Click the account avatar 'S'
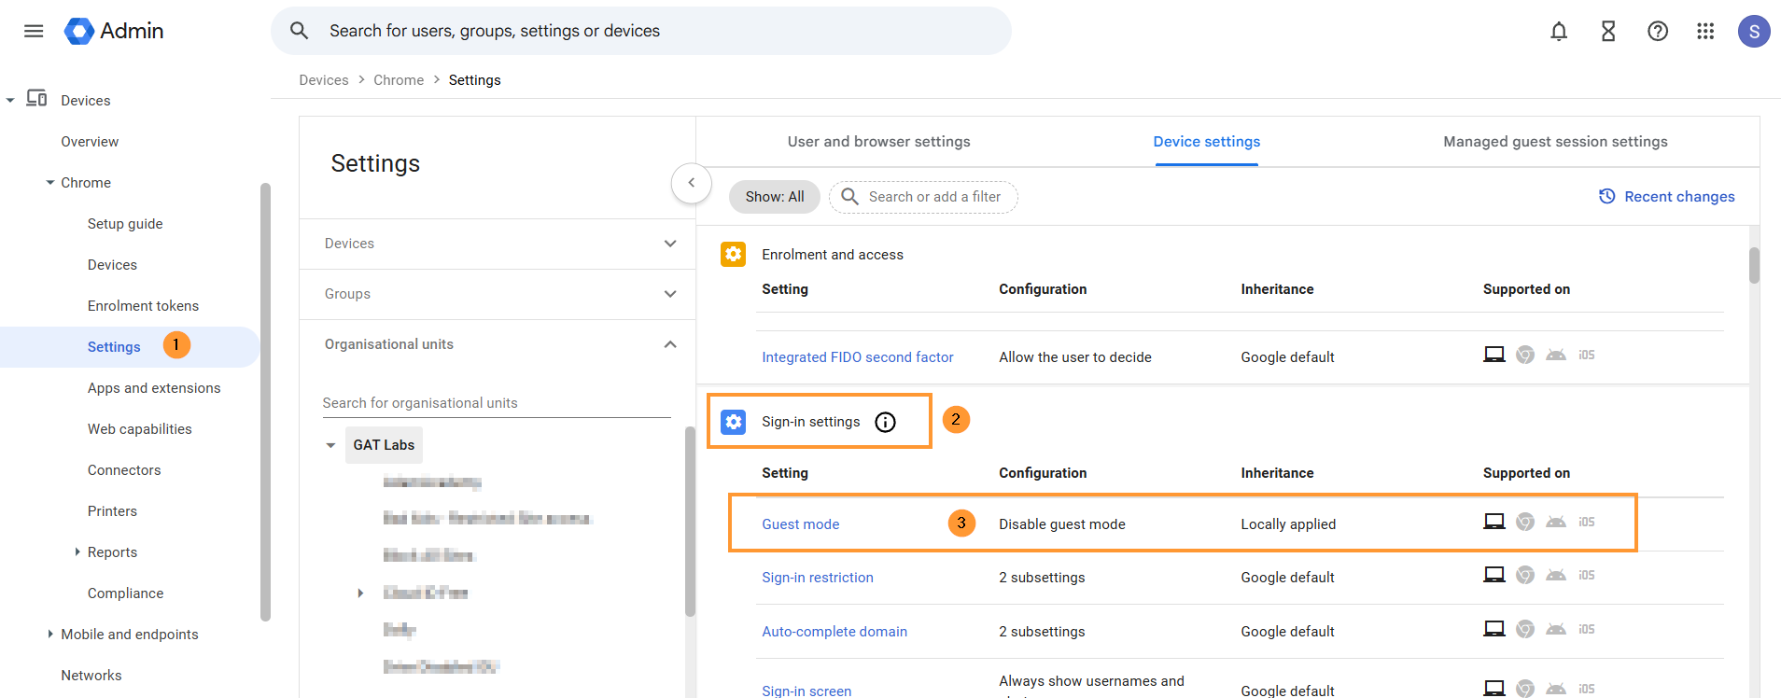This screenshot has height=698, width=1781. (x=1754, y=32)
